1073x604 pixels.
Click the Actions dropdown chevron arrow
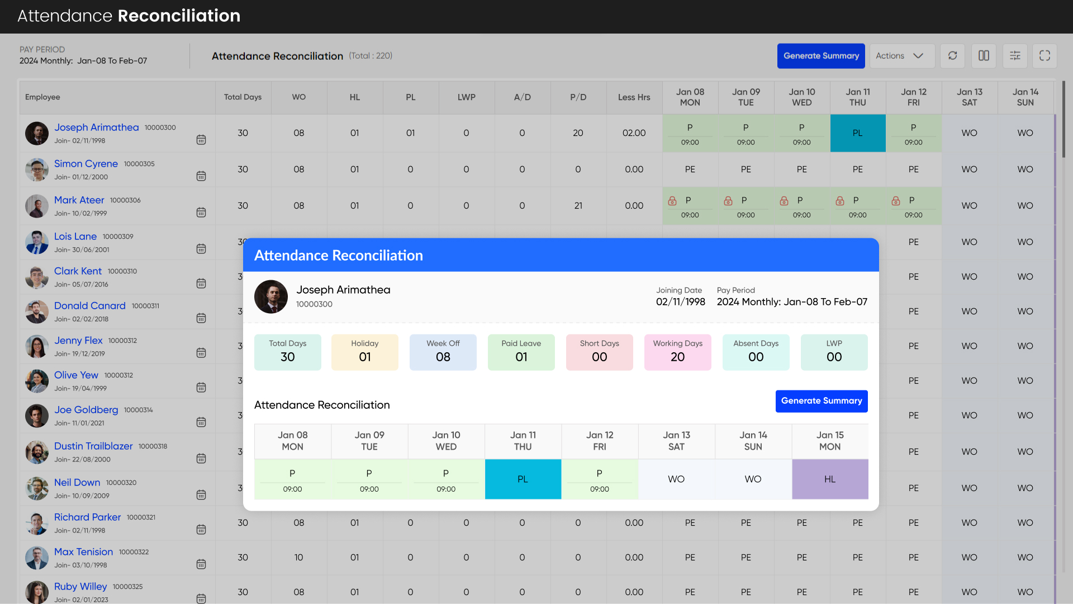(x=918, y=56)
